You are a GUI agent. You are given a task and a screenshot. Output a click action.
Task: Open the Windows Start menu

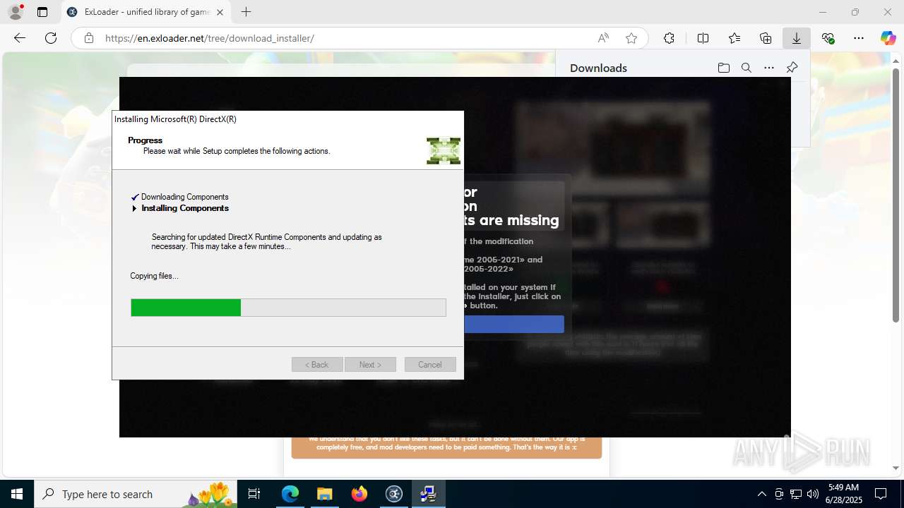tap(17, 494)
